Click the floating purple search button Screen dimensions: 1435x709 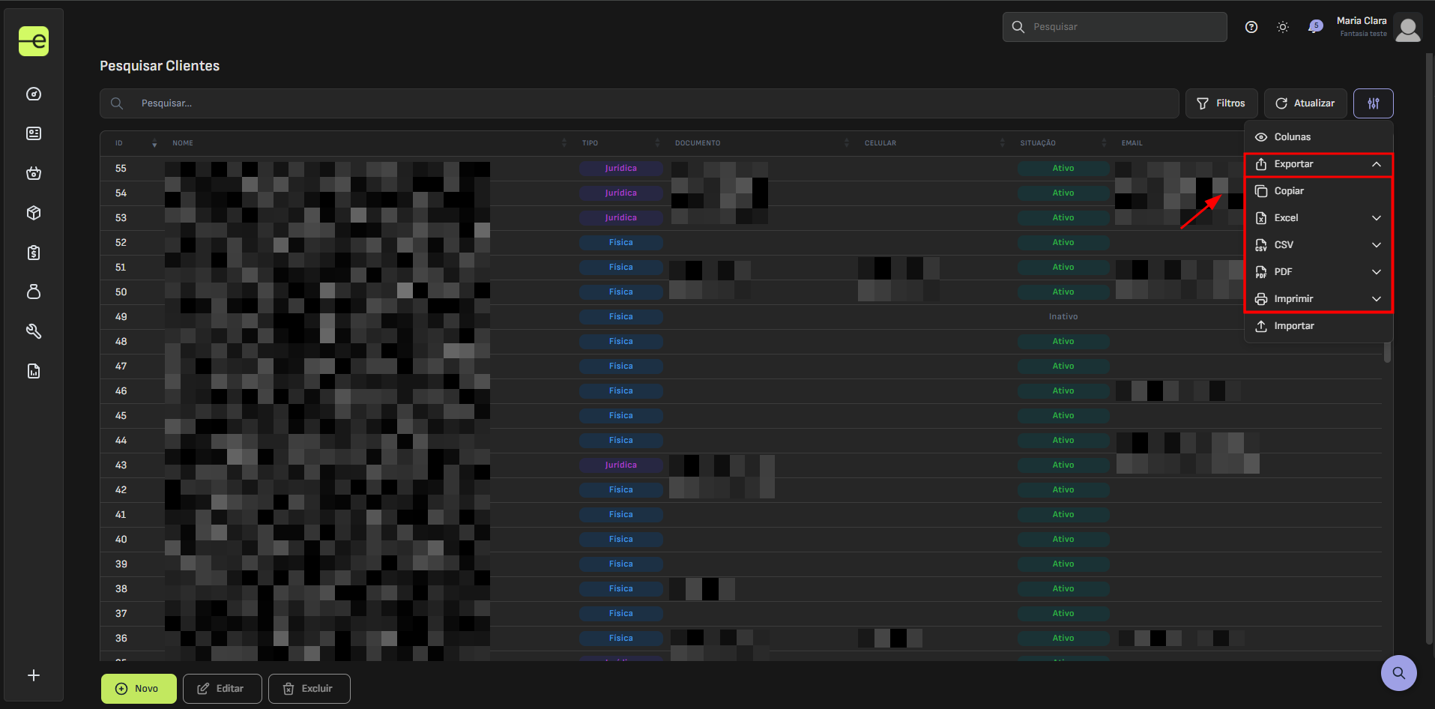(x=1399, y=673)
